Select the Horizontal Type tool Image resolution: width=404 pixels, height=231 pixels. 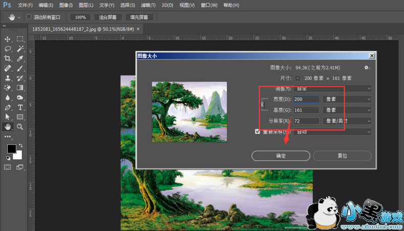tap(20, 107)
